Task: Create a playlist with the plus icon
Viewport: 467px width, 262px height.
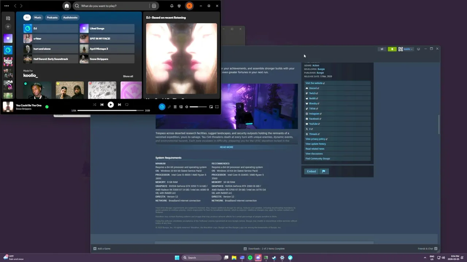Action: pos(8,27)
